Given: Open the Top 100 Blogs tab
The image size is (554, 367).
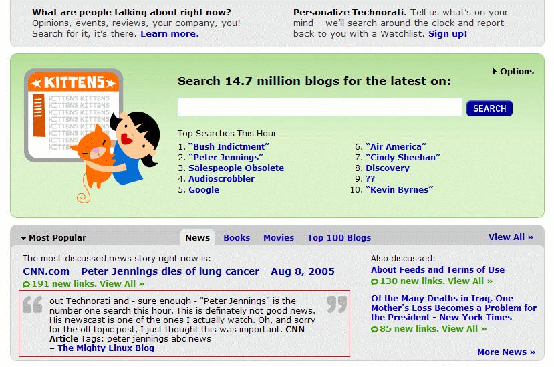Looking at the screenshot, I should (x=339, y=238).
